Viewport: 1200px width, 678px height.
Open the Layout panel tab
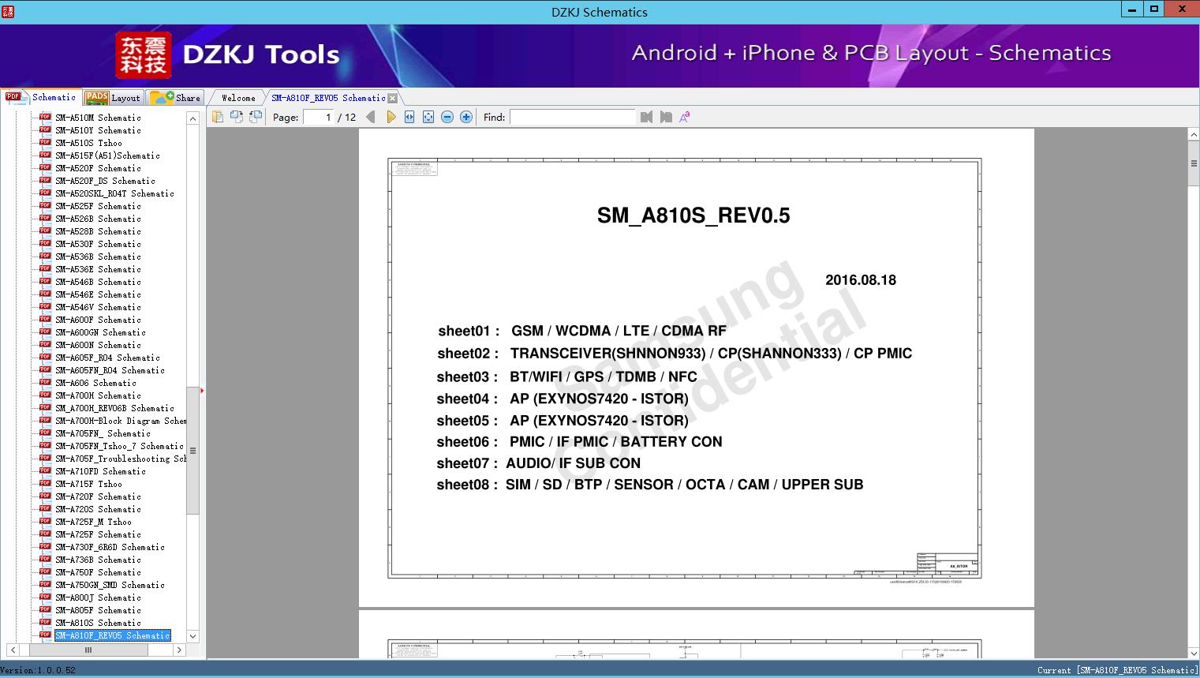(114, 98)
